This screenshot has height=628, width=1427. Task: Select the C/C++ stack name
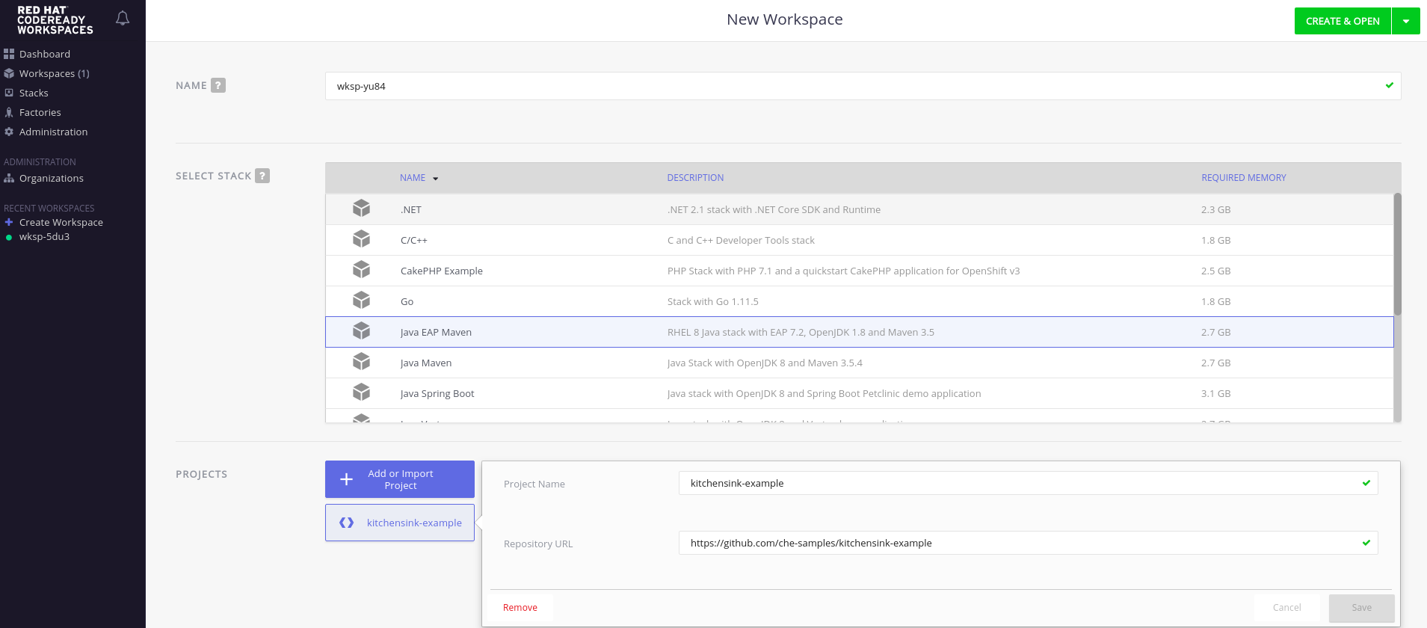414,240
